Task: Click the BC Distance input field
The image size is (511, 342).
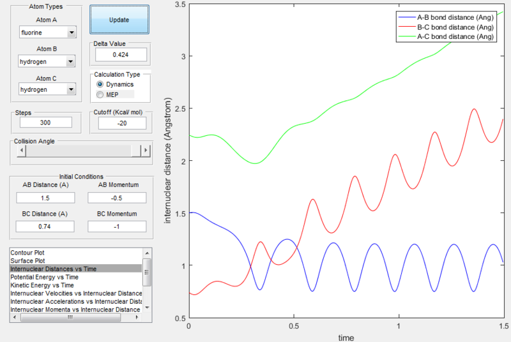Action: pyautogui.click(x=45, y=227)
